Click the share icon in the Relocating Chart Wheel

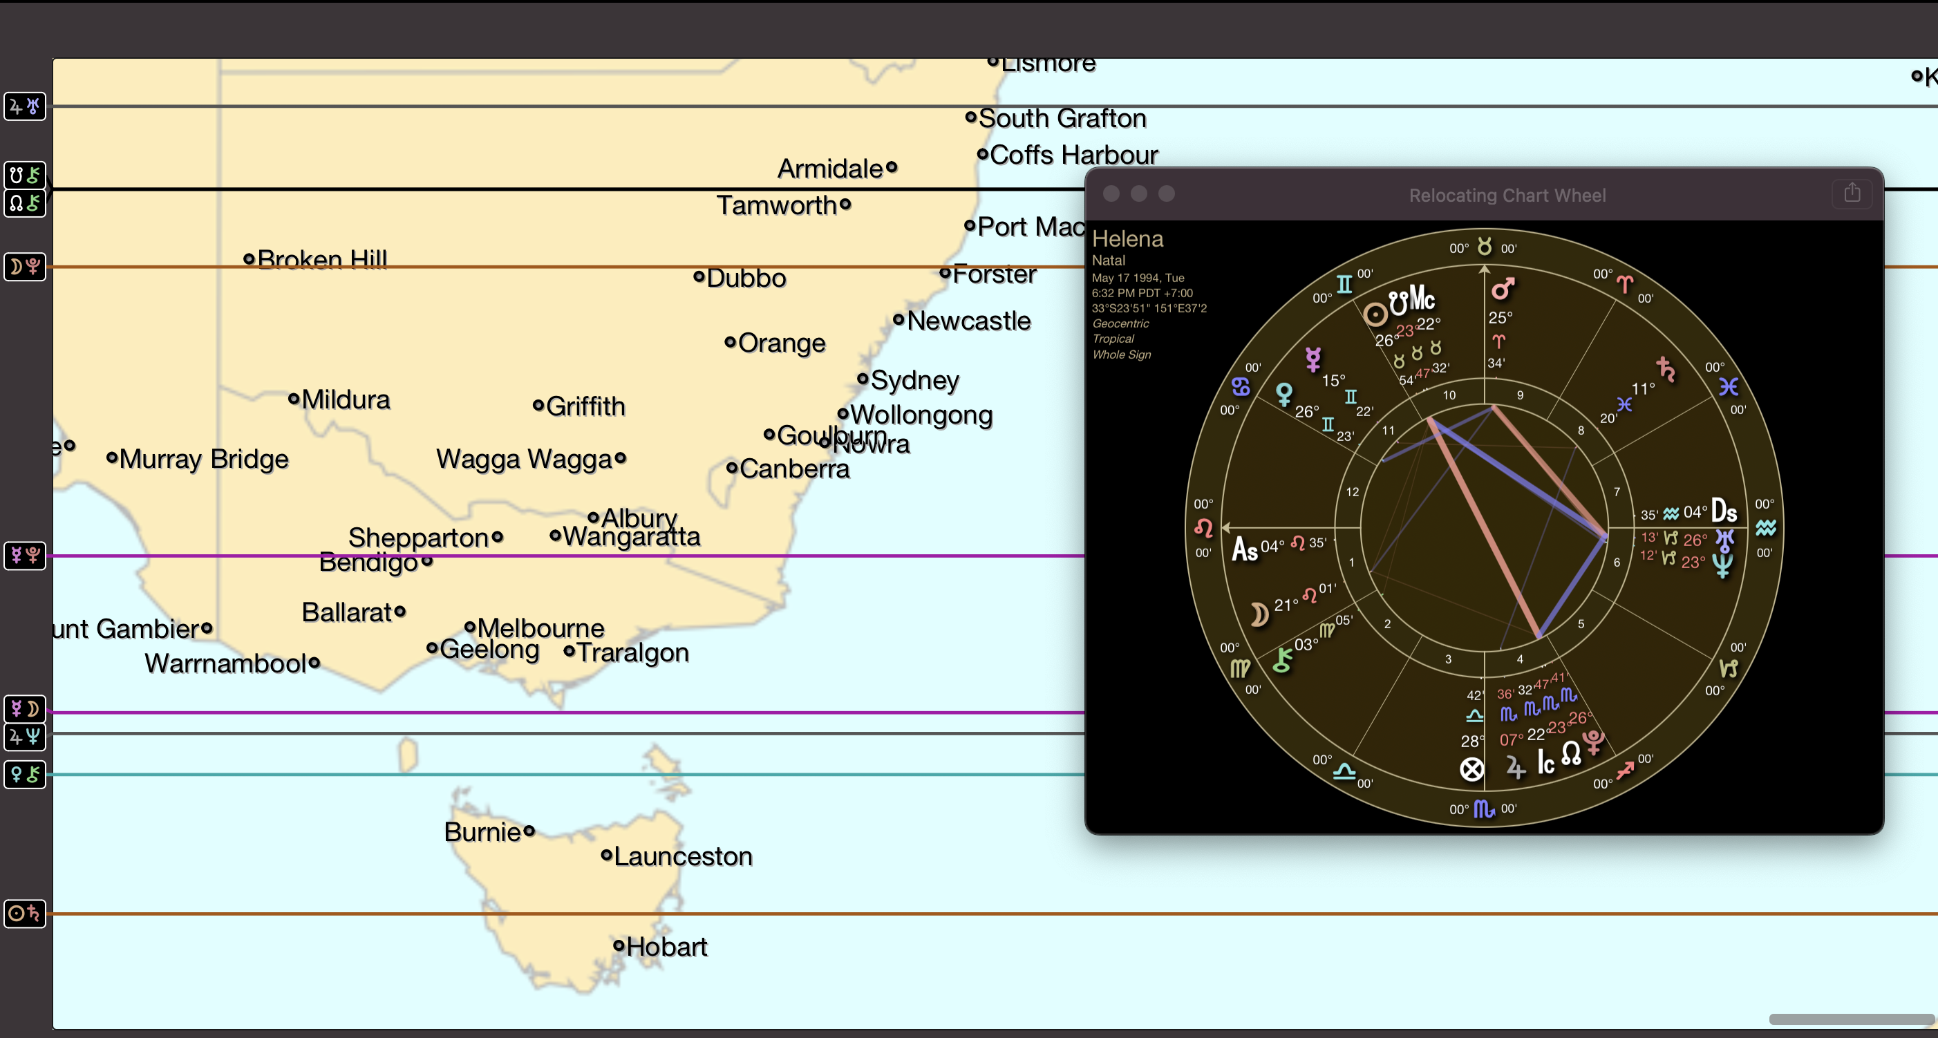1852,194
